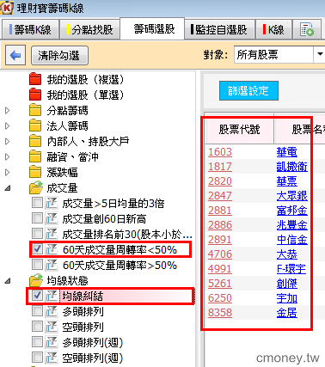Click the filter icon beside 成交量>5日均量的3倍

pos(52,203)
